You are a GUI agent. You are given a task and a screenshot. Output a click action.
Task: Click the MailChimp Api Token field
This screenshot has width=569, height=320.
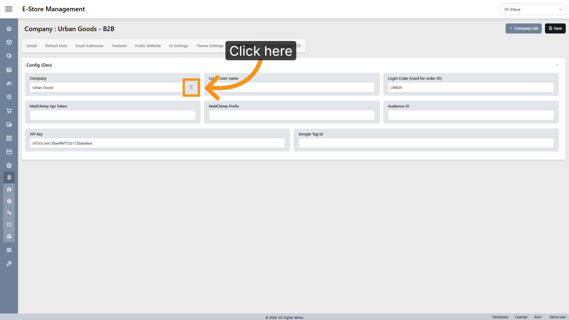click(113, 115)
